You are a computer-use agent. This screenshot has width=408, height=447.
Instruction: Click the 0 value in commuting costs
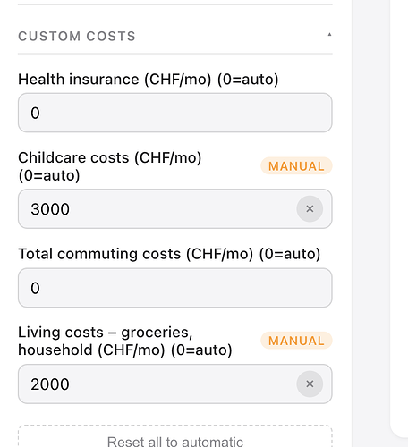[35, 288]
